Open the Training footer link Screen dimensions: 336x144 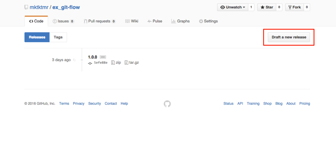tap(253, 103)
